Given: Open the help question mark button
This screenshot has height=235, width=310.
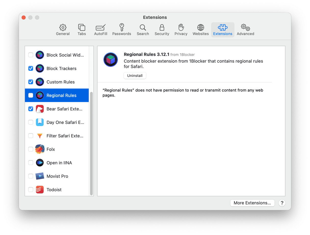Looking at the screenshot, I should click(x=282, y=203).
